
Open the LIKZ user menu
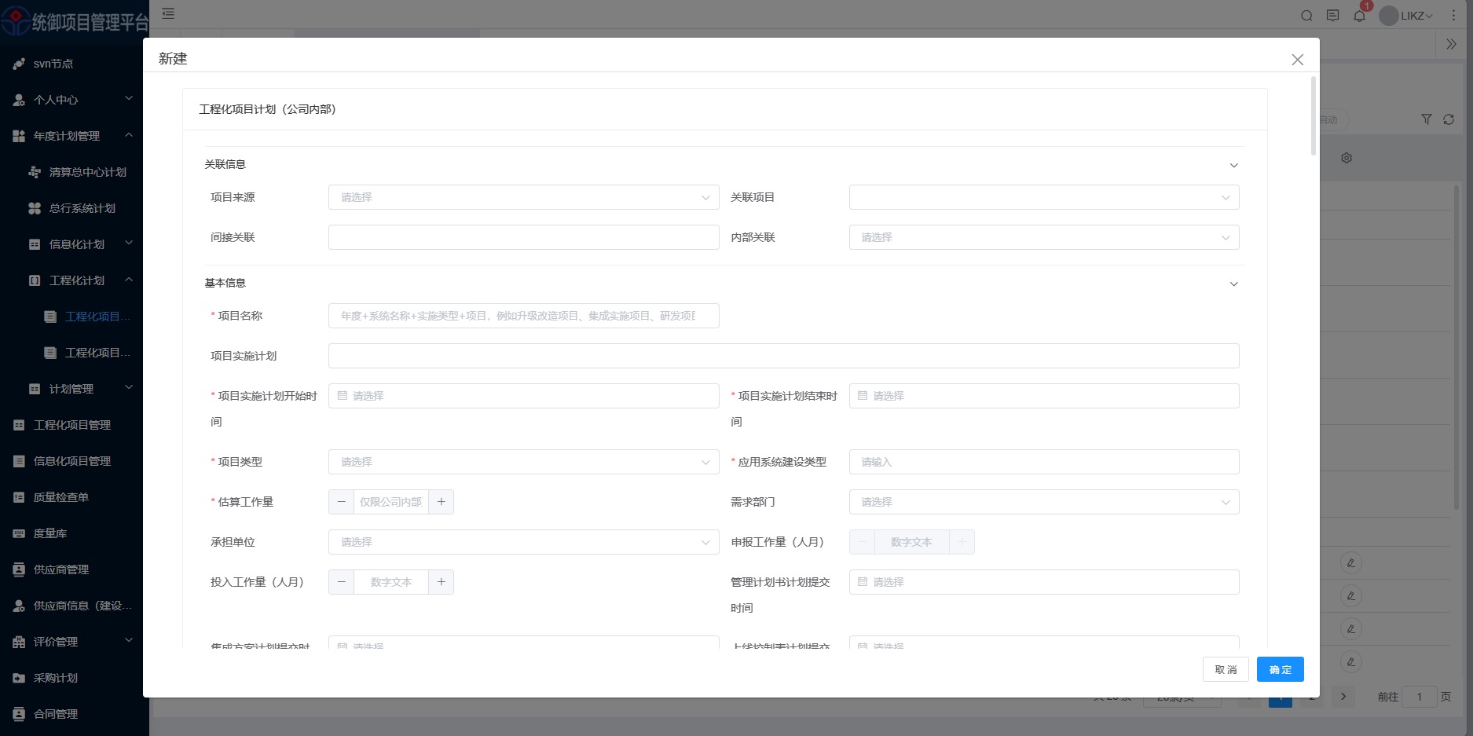(x=1406, y=16)
